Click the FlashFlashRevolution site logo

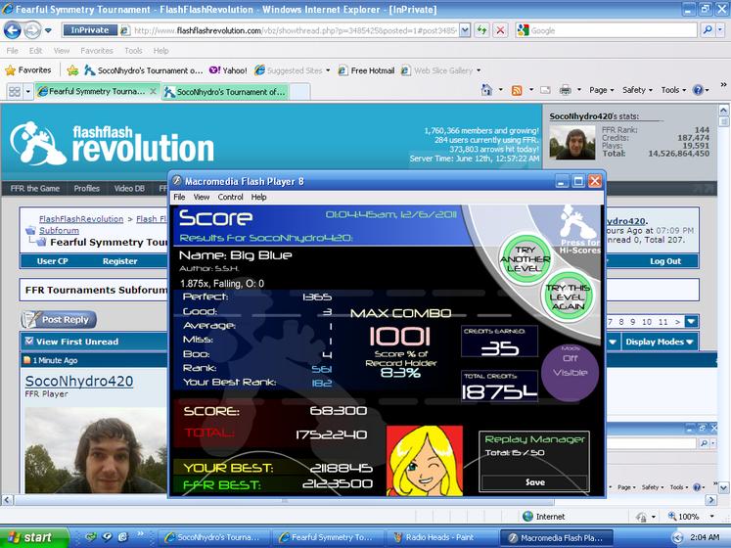click(x=112, y=144)
